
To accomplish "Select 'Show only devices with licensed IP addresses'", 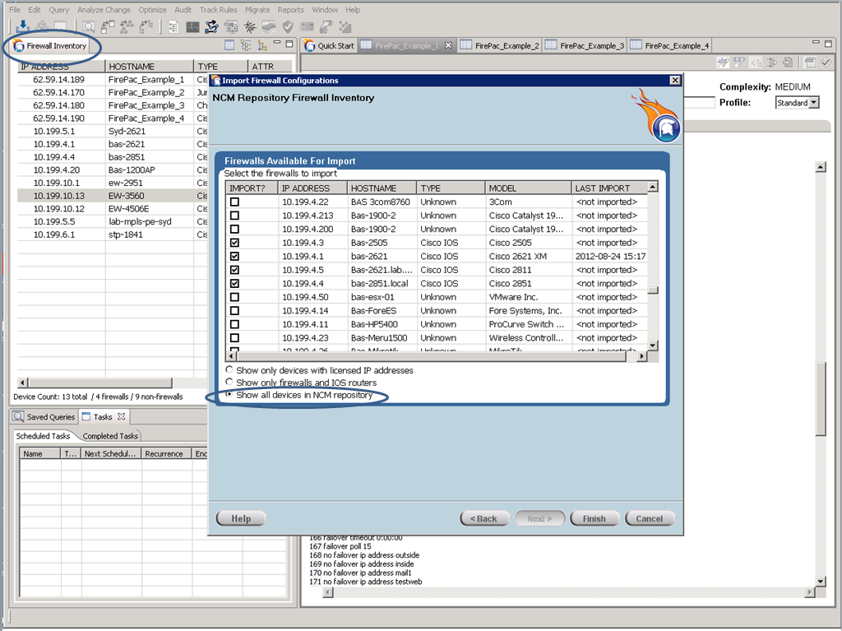I will click(229, 370).
